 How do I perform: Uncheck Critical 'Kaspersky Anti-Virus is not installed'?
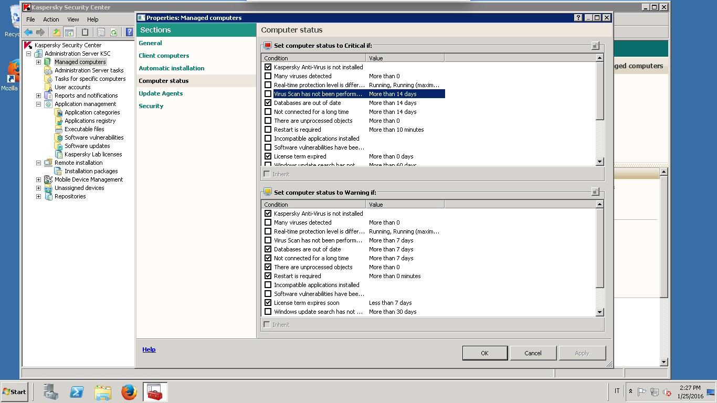(268, 67)
